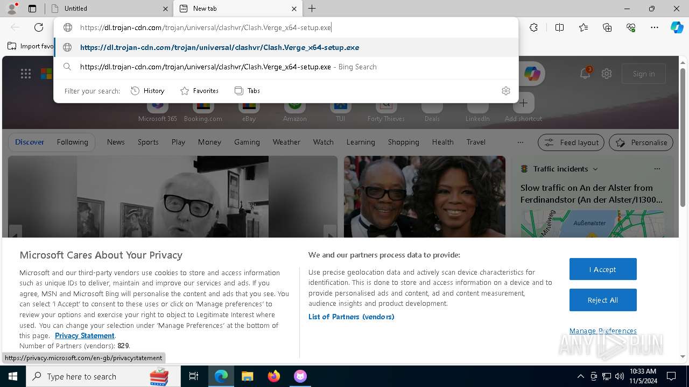
Task: Launch Firefox from the taskbar
Action: 274,376
